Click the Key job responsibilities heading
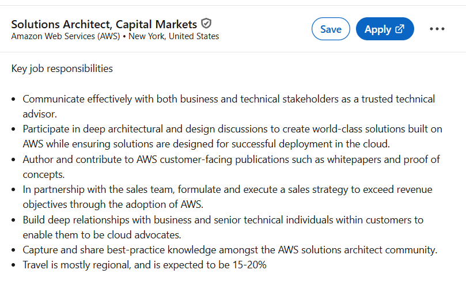 click(x=62, y=69)
